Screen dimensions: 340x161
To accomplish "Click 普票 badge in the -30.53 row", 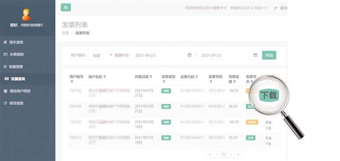I will [166, 91].
